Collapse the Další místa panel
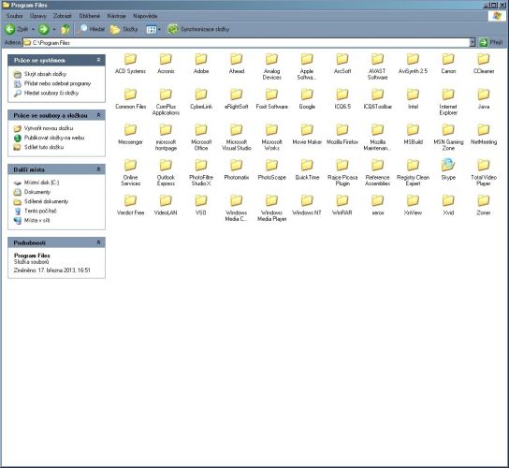509x468 pixels. point(98,169)
